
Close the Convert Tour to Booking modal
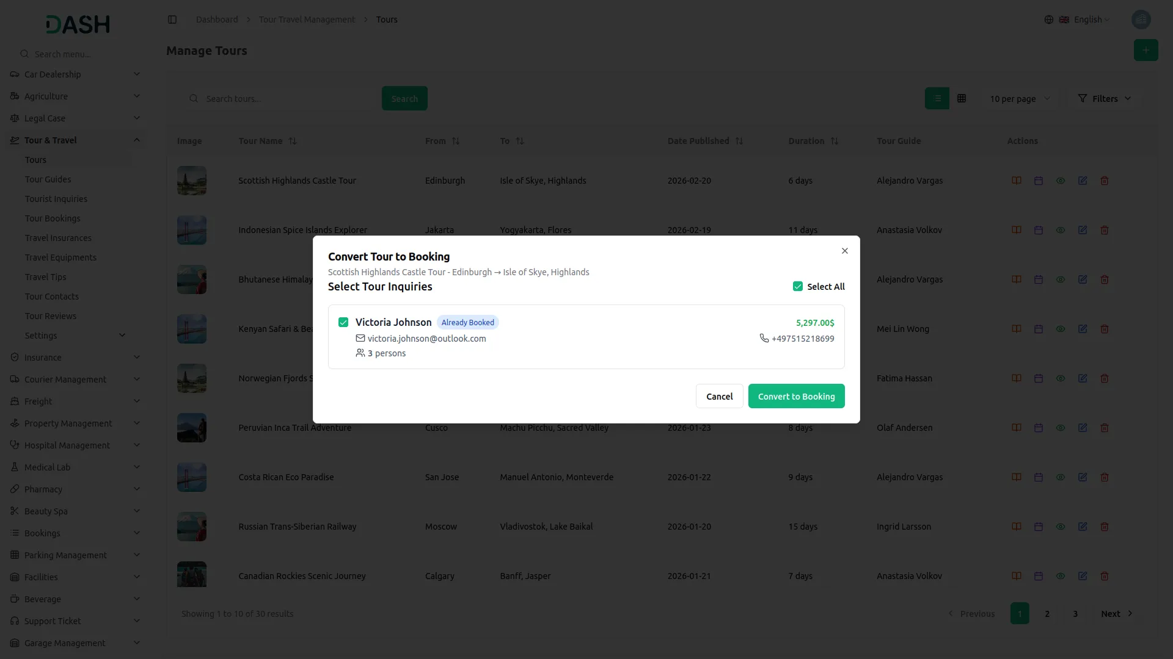click(844, 251)
